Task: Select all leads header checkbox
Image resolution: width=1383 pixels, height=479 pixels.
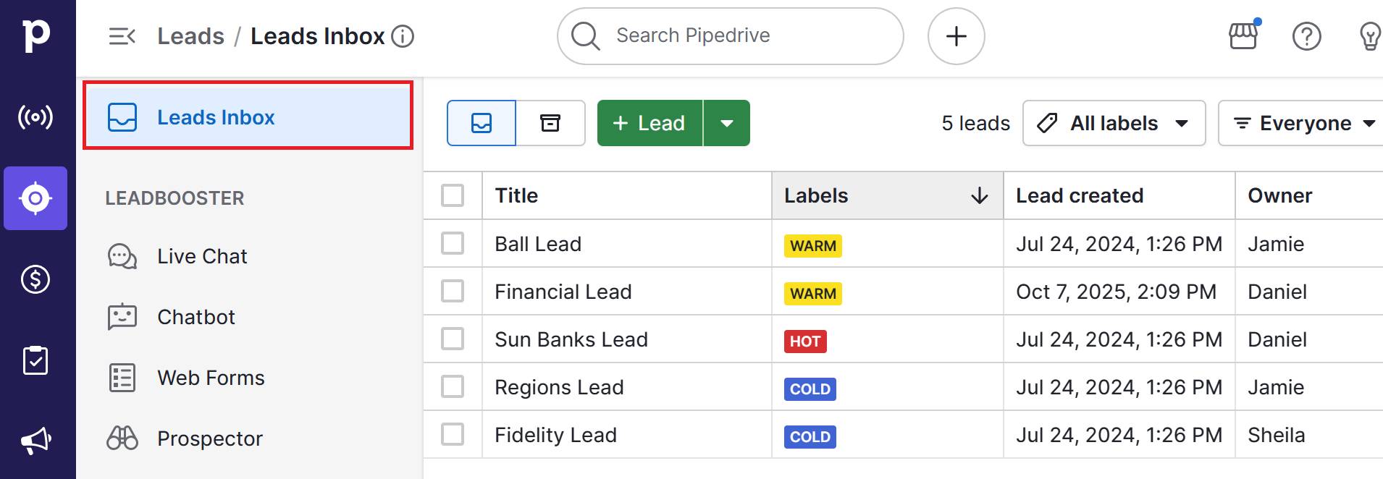Action: [x=453, y=195]
